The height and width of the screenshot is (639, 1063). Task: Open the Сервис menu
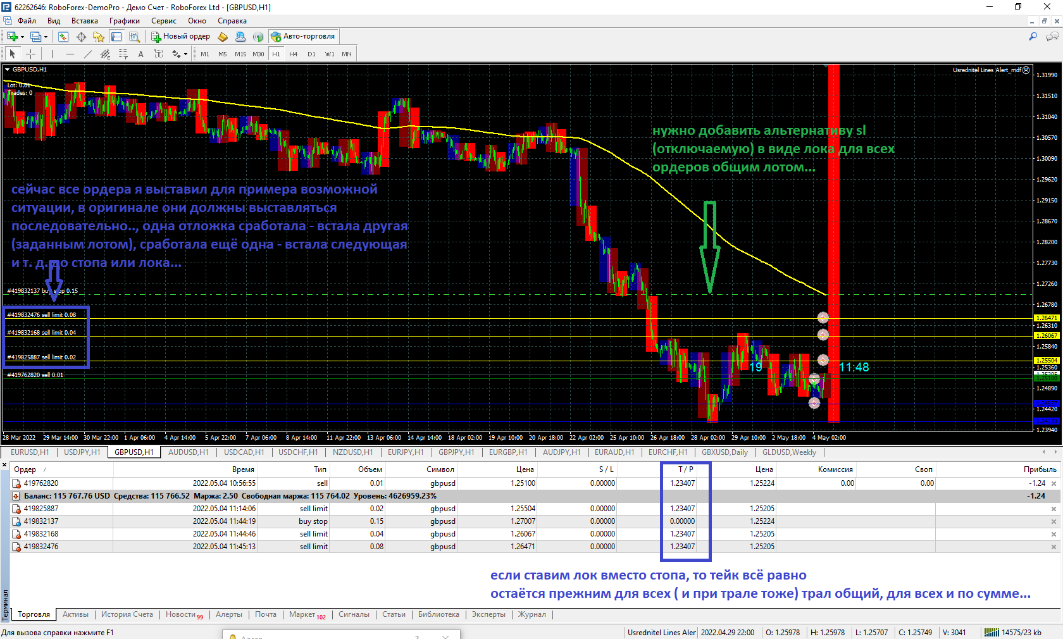point(164,21)
